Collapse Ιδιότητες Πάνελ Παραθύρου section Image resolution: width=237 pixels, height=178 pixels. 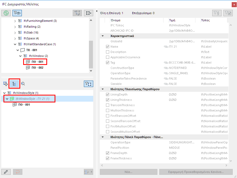(103, 137)
